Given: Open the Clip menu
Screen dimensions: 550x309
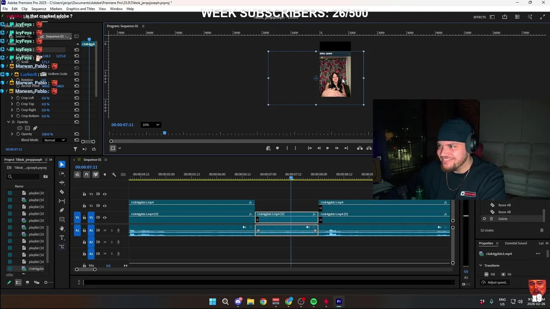Looking at the screenshot, I should (24, 9).
